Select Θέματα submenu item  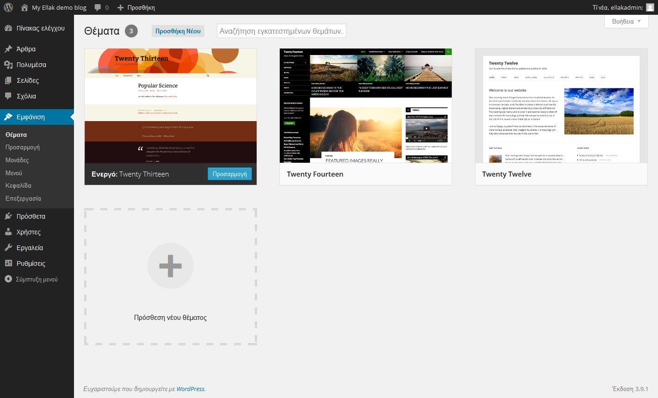[16, 135]
